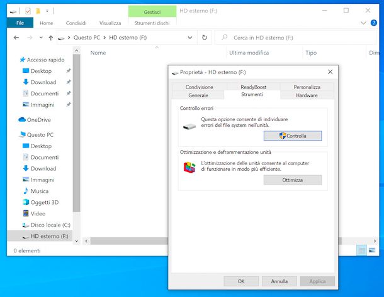Open Desktop under Questo PC

point(41,146)
